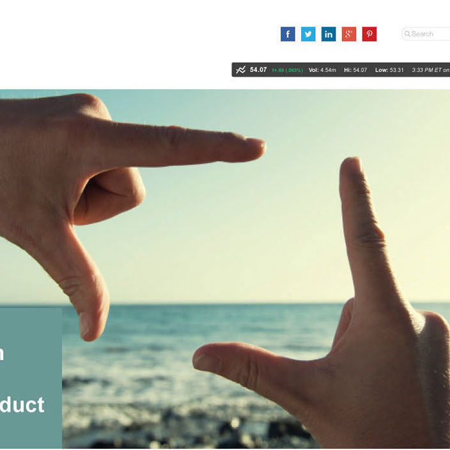
Task: Click the Hi: 54.07 value
Action: tap(355, 70)
